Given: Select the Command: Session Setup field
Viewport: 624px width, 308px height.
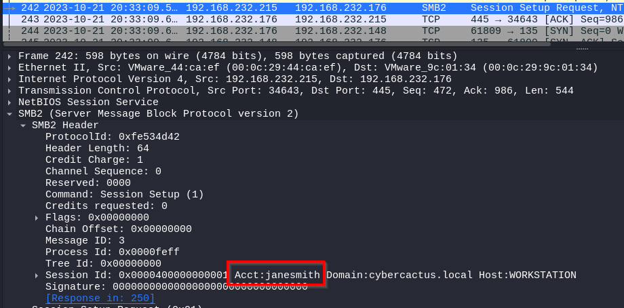Looking at the screenshot, I should [x=124, y=194].
